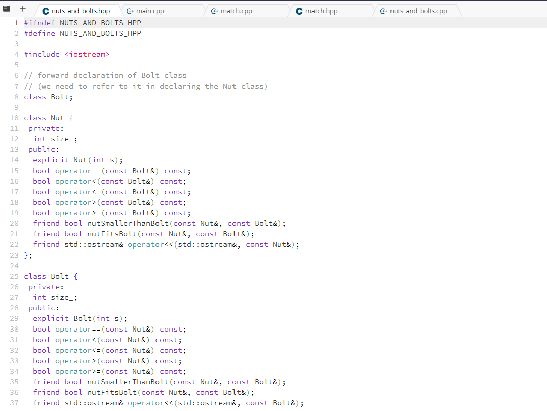Image resolution: width=547 pixels, height=411 pixels.
Task: Click 'int size_;' on line 27
Action: pos(55,298)
